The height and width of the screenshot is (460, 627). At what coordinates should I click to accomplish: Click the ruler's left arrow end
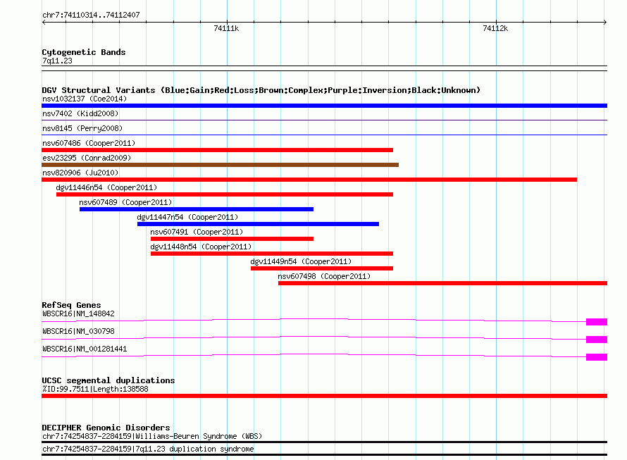click(44, 23)
